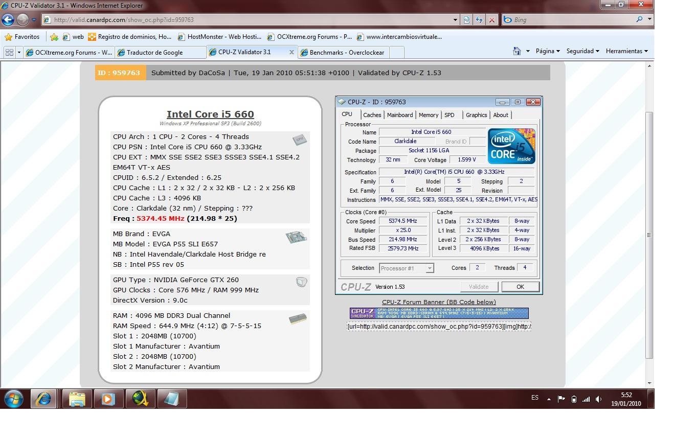Click the OK button in CPU-Z
The width and height of the screenshot is (696, 438).
pyautogui.click(x=520, y=287)
